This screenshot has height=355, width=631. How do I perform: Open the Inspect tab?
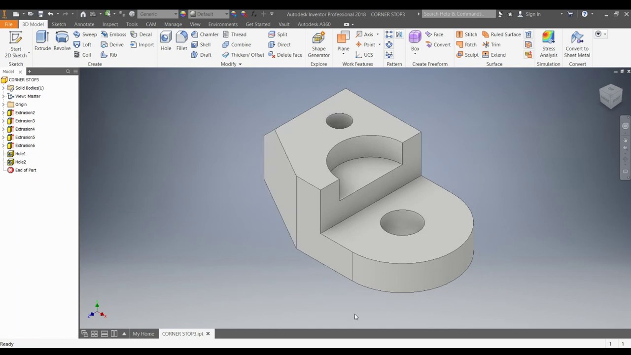click(110, 24)
